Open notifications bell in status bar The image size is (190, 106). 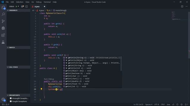[x=186, y=105]
